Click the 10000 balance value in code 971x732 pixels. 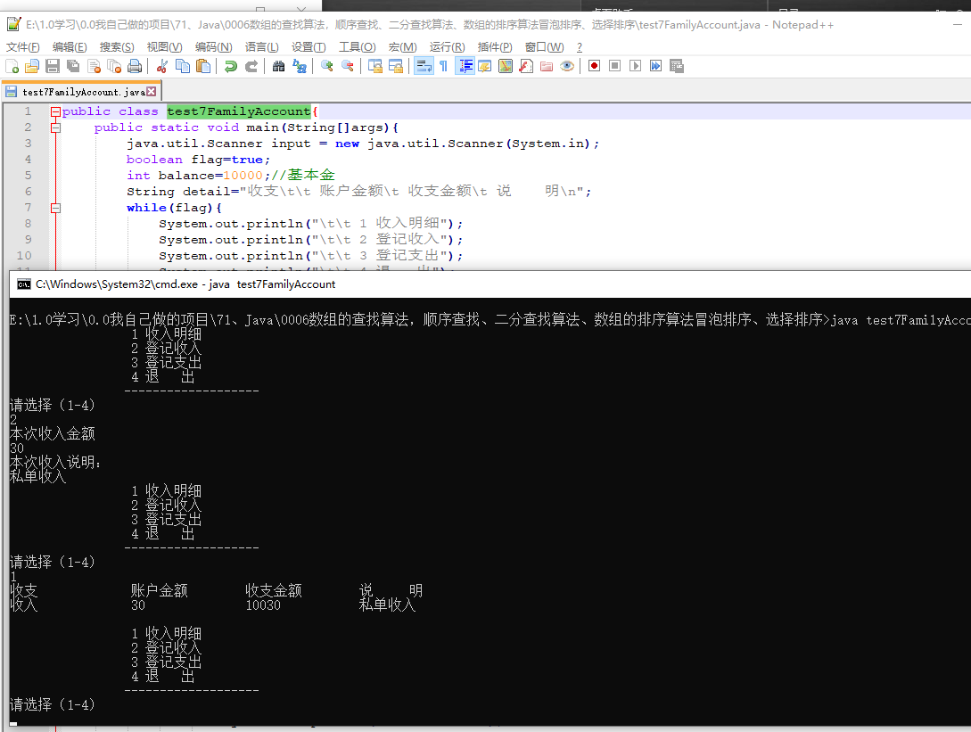coord(243,176)
